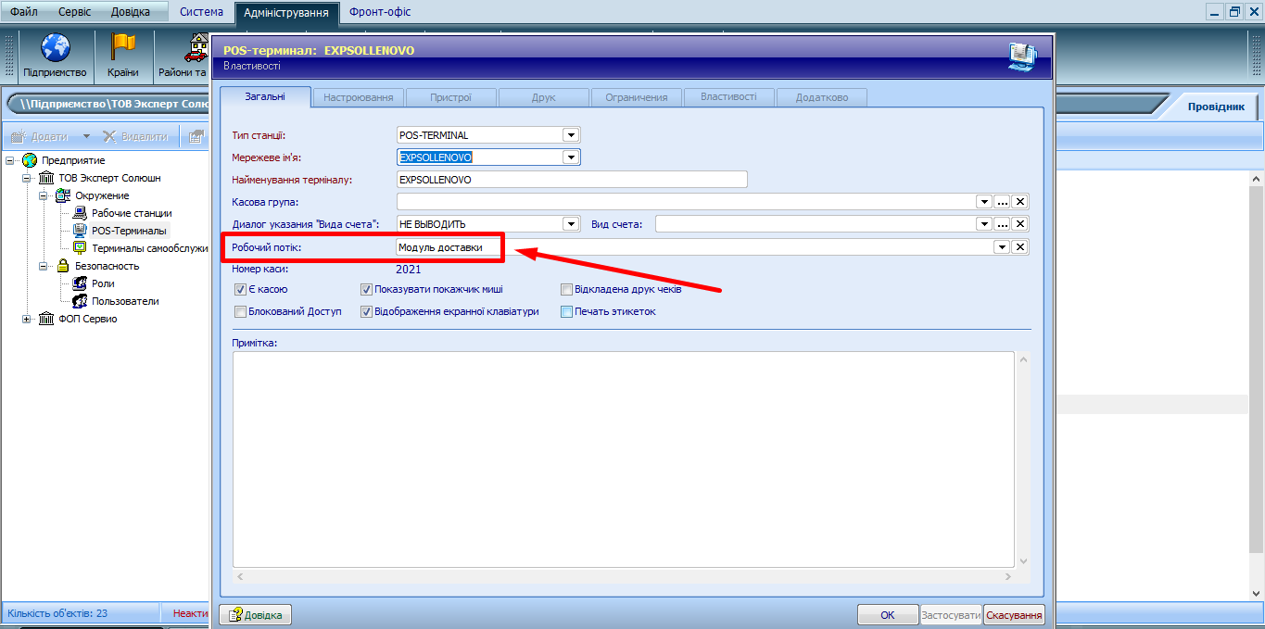Open Рабочие станции tree node
This screenshot has width=1265, height=629.
[x=131, y=213]
